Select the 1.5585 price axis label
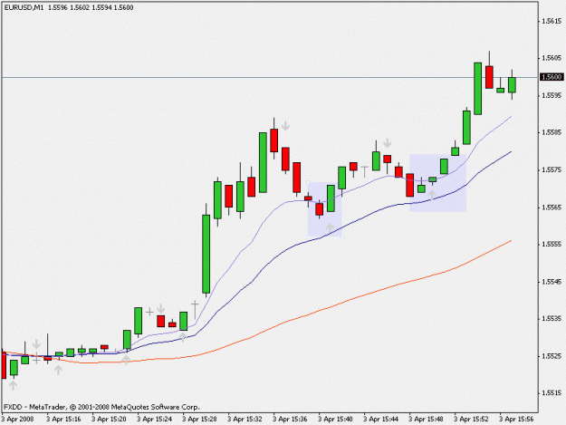 552,132
